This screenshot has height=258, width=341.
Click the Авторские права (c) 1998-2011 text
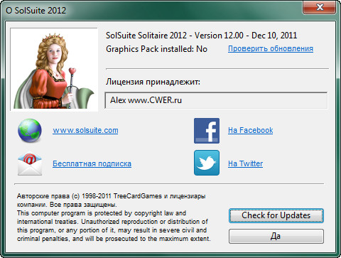pyautogui.click(x=64, y=196)
